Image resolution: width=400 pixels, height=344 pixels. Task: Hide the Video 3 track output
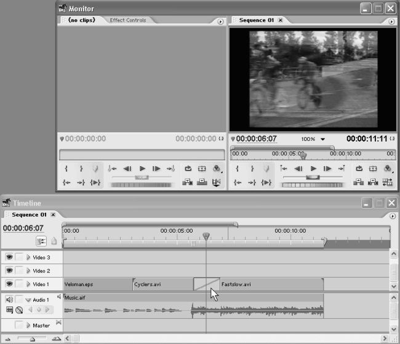point(9,257)
